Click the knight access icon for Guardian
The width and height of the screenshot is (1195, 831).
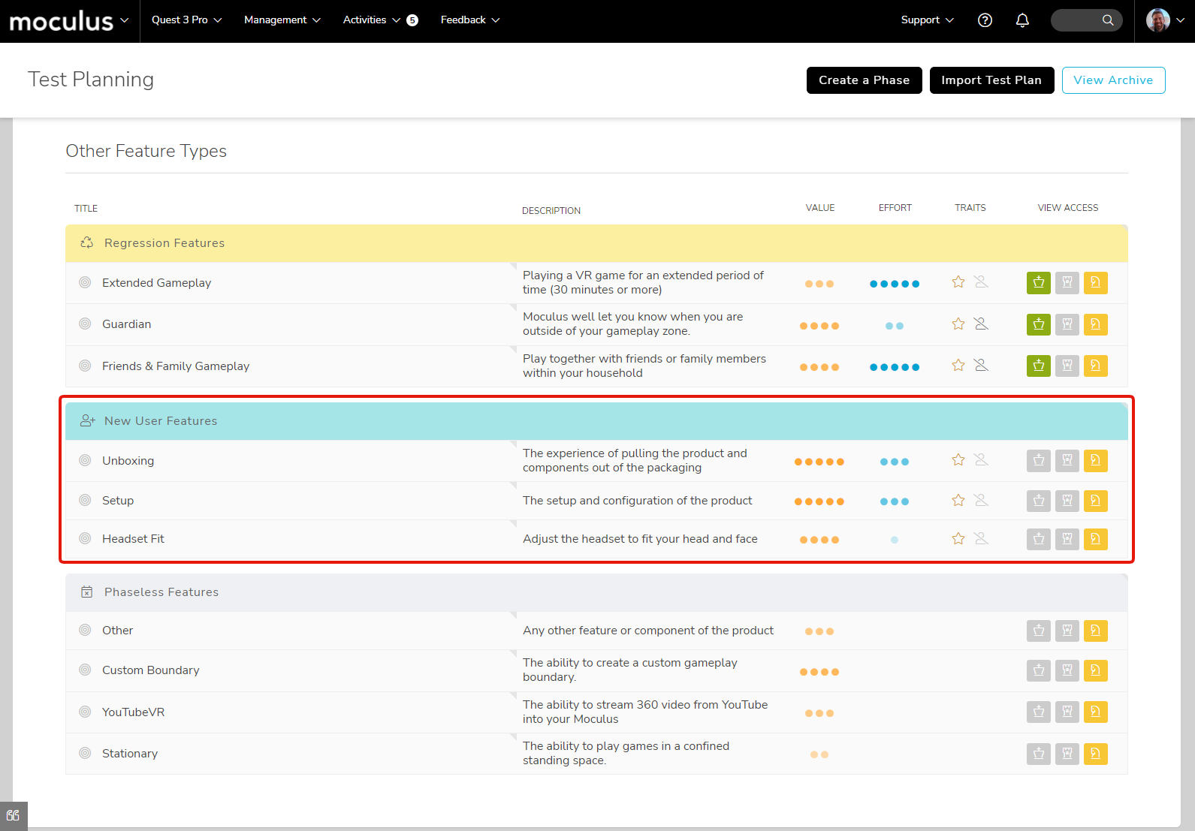[x=1095, y=324]
